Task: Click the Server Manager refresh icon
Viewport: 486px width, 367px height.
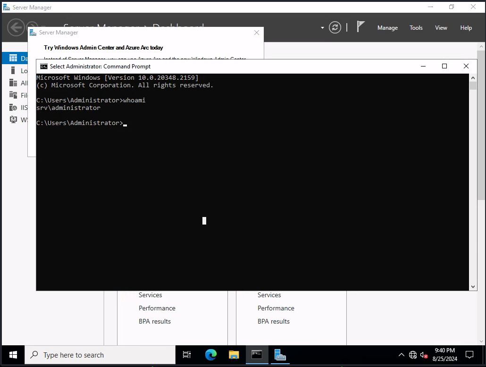Action: tap(335, 27)
